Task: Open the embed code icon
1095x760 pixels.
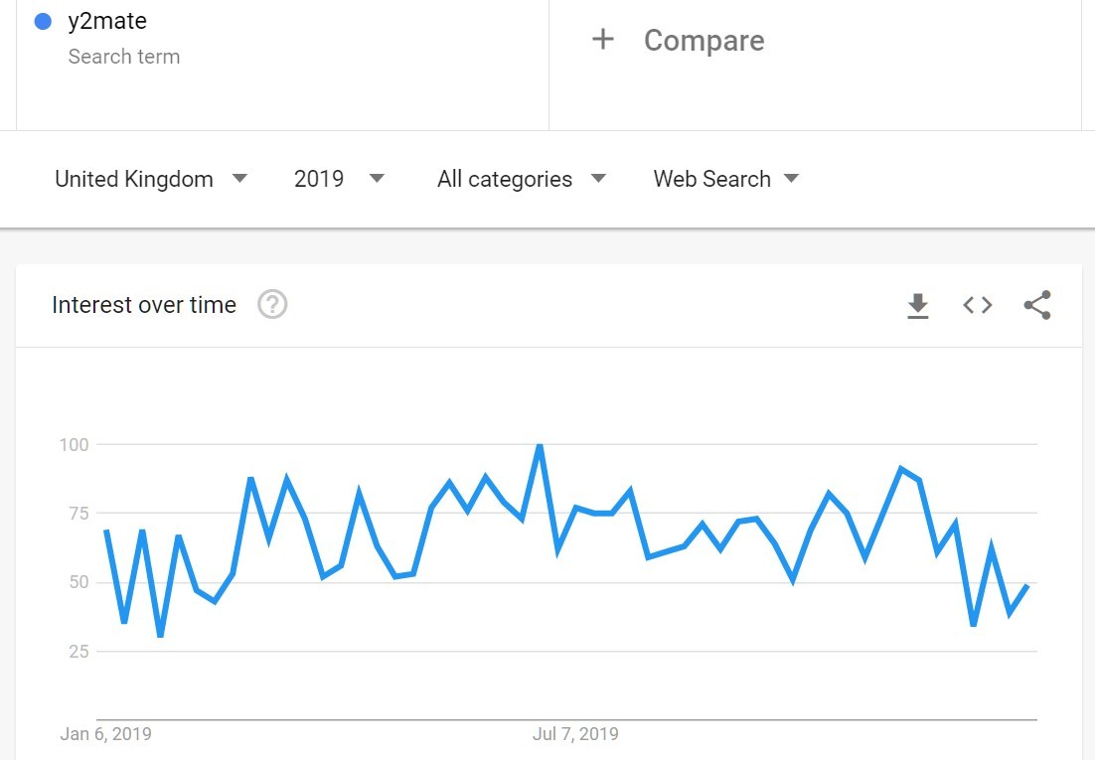Action: tap(977, 305)
